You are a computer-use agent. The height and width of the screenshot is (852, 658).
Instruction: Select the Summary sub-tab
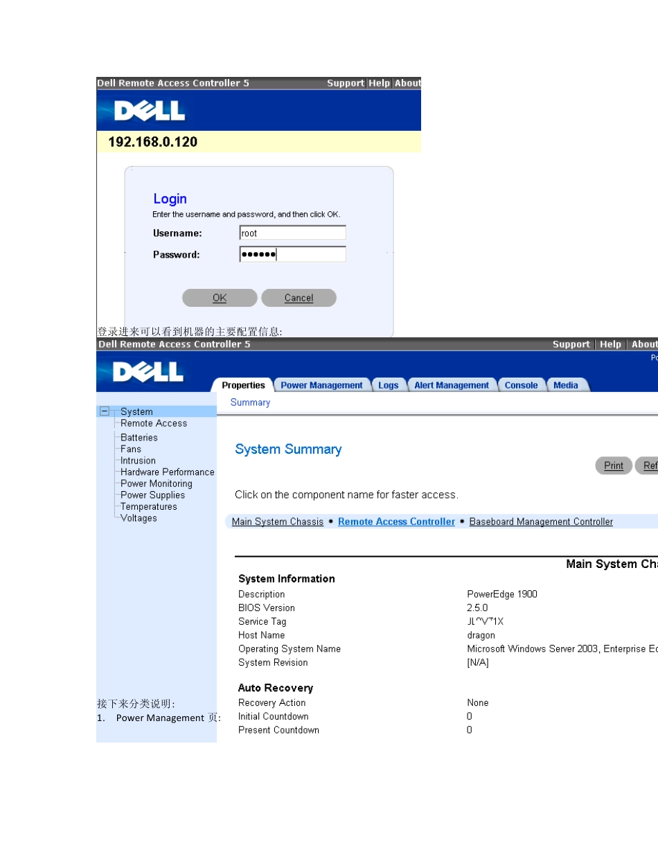pos(250,402)
